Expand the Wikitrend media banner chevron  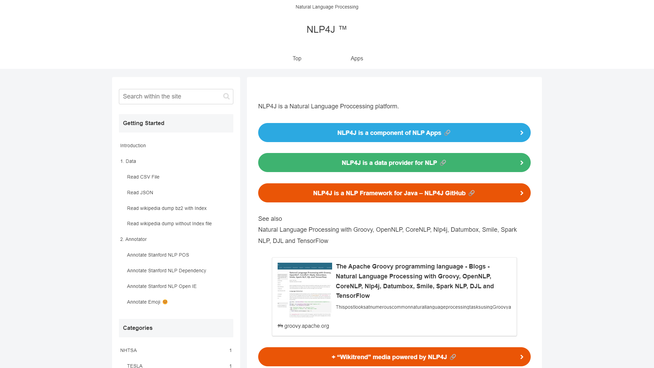pos(522,357)
